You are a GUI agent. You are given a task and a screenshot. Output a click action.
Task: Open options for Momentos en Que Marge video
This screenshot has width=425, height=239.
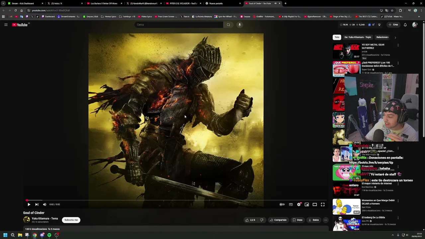tap(398, 201)
